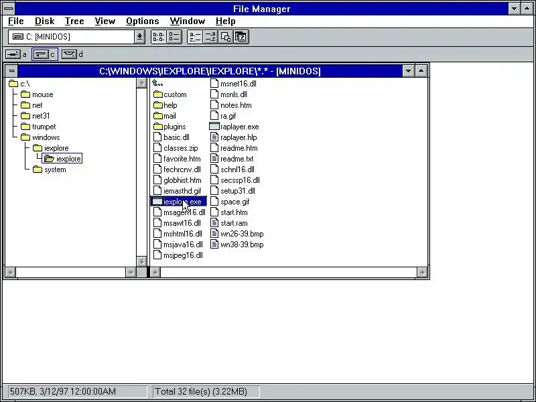This screenshot has height=402, width=536.
Task: Select the iexplore.exe program file
Action: pos(179,202)
